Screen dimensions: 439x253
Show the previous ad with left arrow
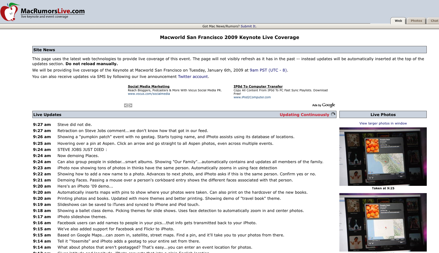click(126, 106)
